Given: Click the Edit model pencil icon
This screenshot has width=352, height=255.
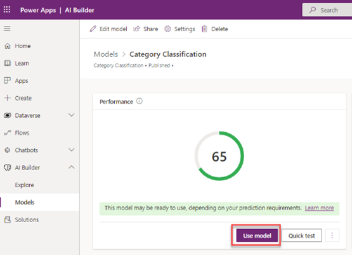Looking at the screenshot, I should click(93, 29).
